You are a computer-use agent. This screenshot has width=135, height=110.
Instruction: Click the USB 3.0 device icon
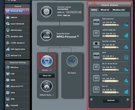click(x=72, y=61)
